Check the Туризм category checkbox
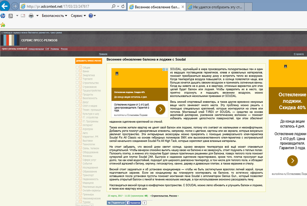Viewport: 307px width, 206px height. 77,202
